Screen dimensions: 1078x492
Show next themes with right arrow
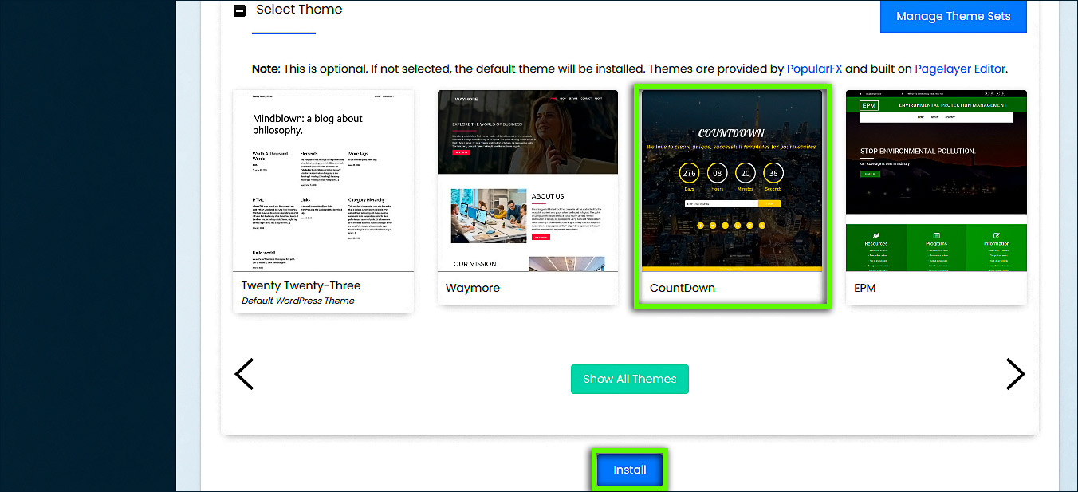1014,374
